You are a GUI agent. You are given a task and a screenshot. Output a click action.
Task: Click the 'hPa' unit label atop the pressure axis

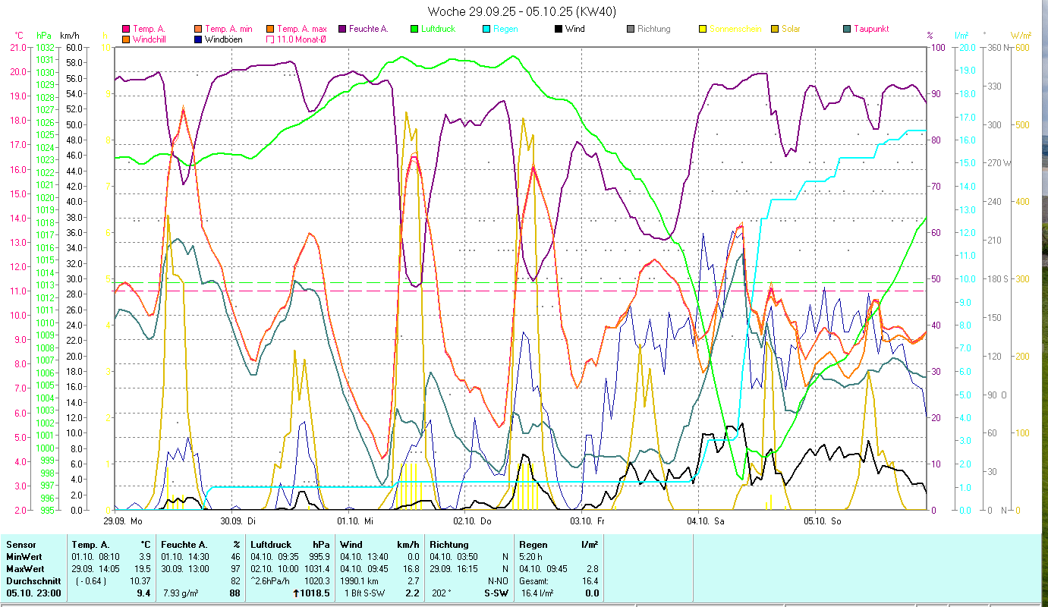click(43, 35)
